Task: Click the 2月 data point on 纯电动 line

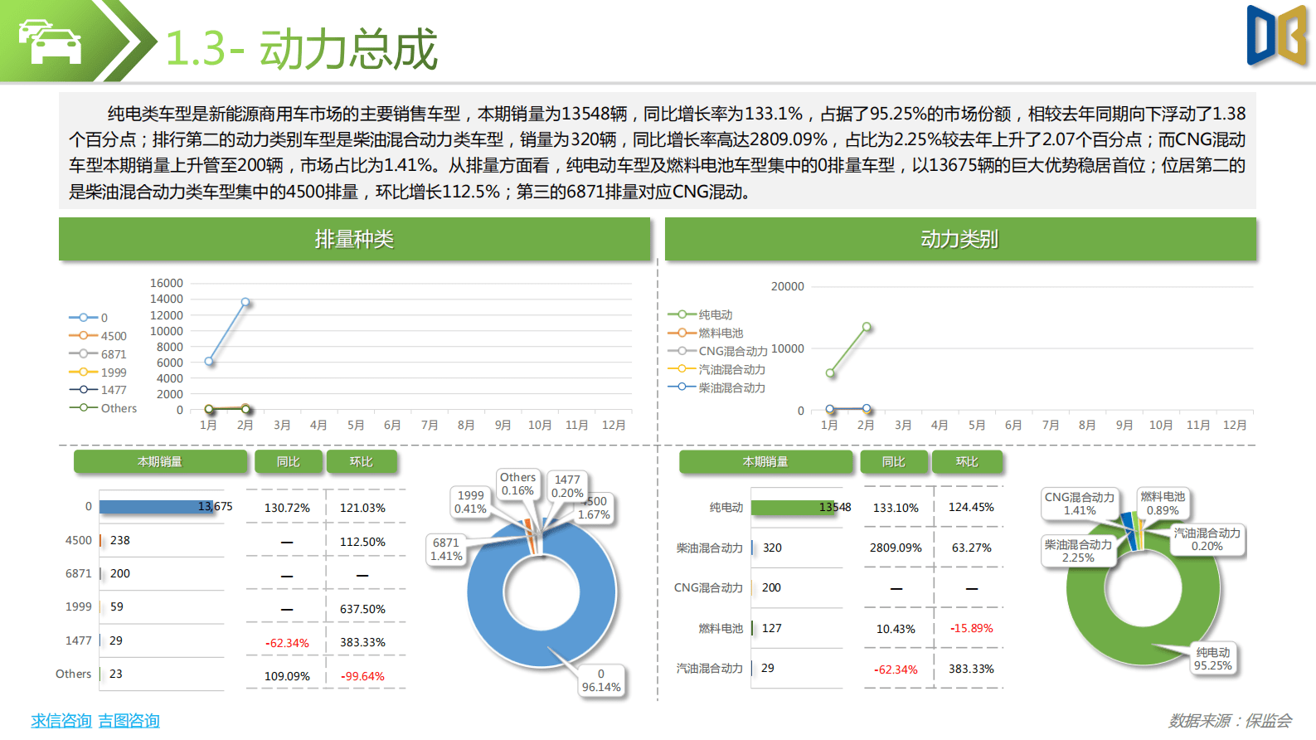Action: pos(867,327)
